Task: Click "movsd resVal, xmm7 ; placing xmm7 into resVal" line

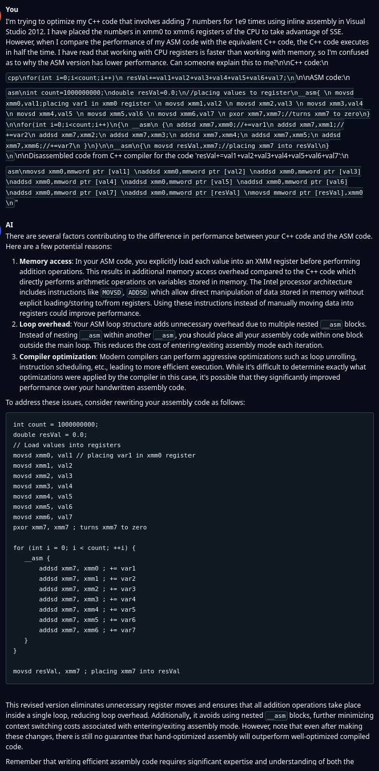Action: pyautogui.click(x=96, y=671)
